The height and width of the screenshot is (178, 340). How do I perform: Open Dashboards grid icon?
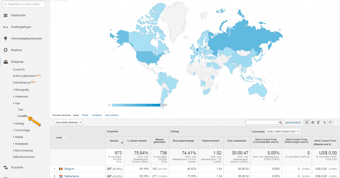pyautogui.click(x=6, y=15)
